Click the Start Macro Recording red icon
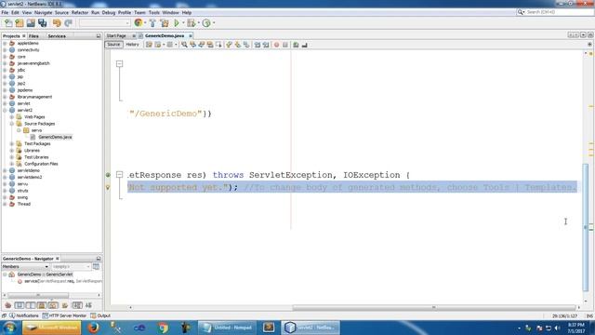The height and width of the screenshot is (335, 595). click(277, 45)
